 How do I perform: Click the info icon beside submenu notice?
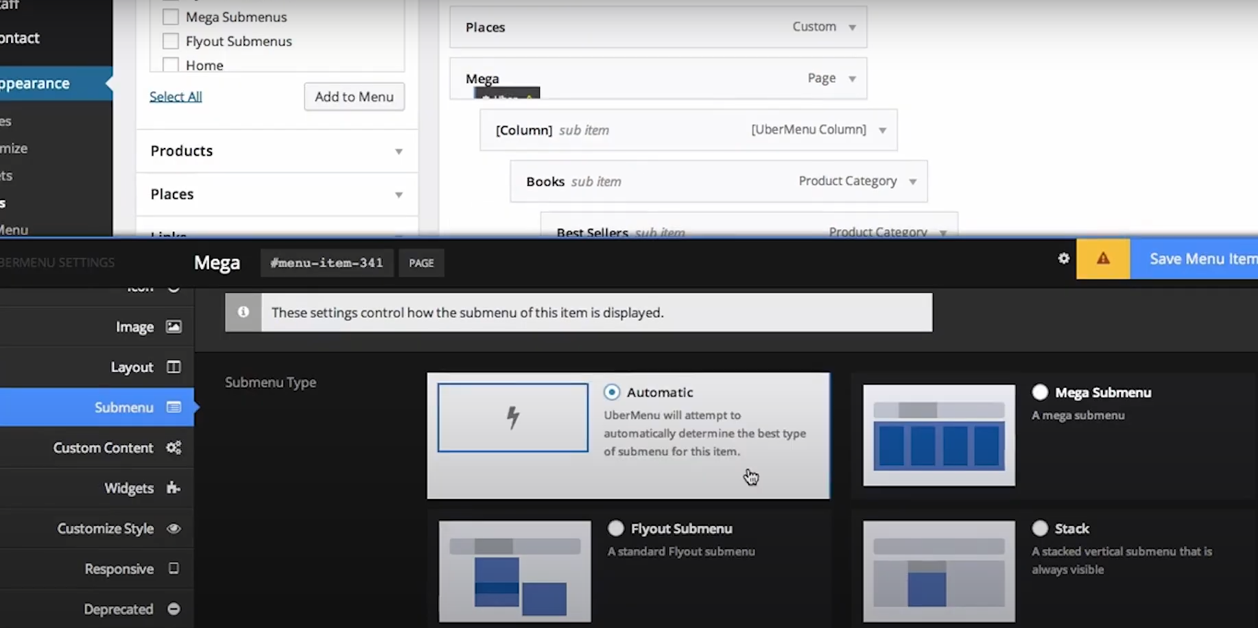coord(244,313)
